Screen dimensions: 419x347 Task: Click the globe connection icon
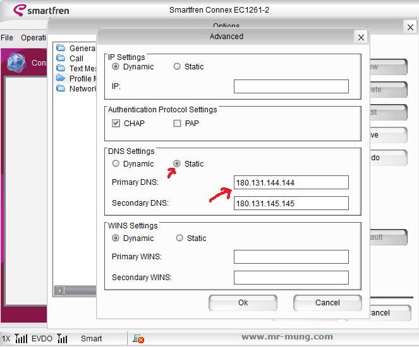(16, 62)
